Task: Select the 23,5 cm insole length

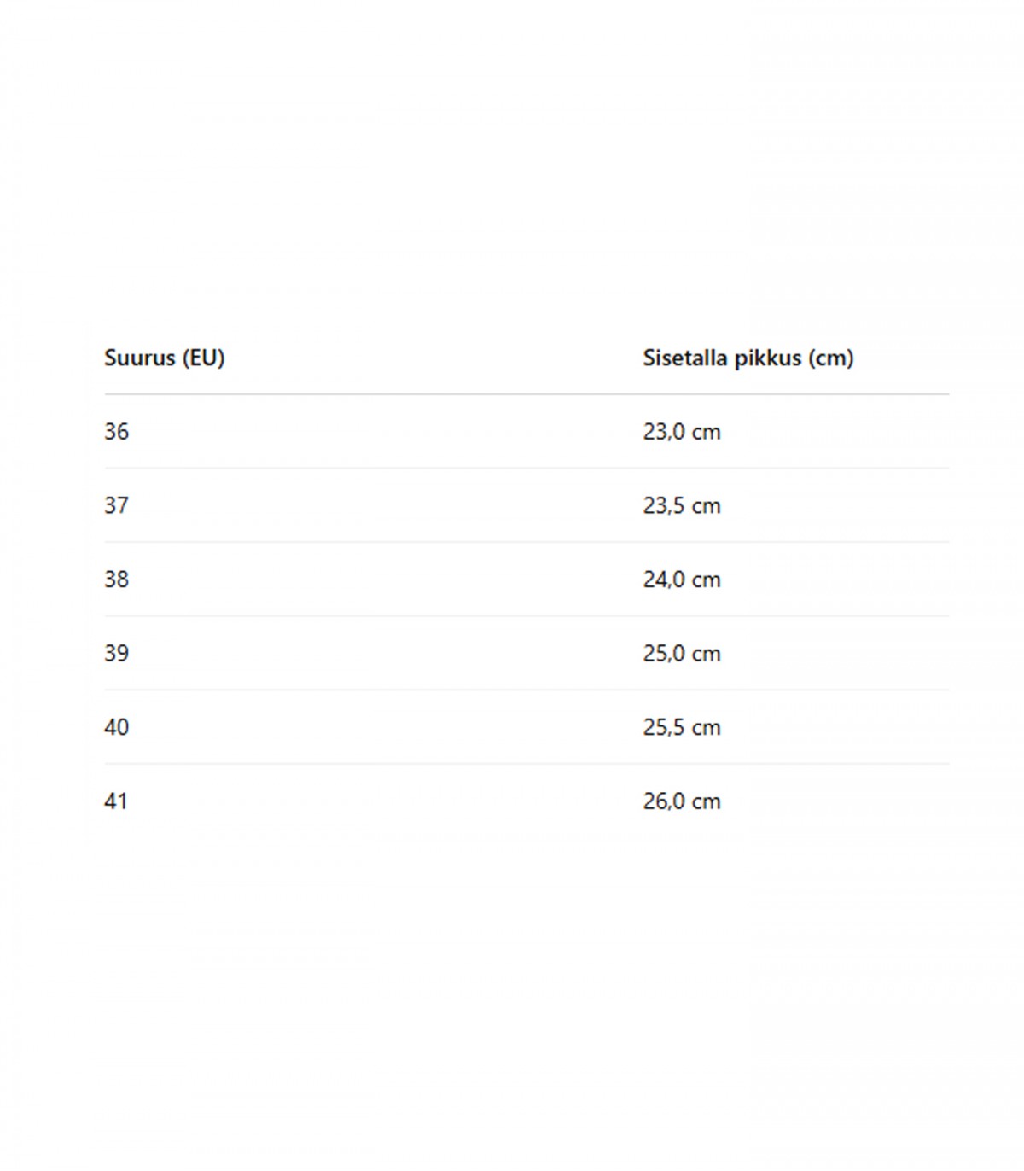Action: point(682,505)
